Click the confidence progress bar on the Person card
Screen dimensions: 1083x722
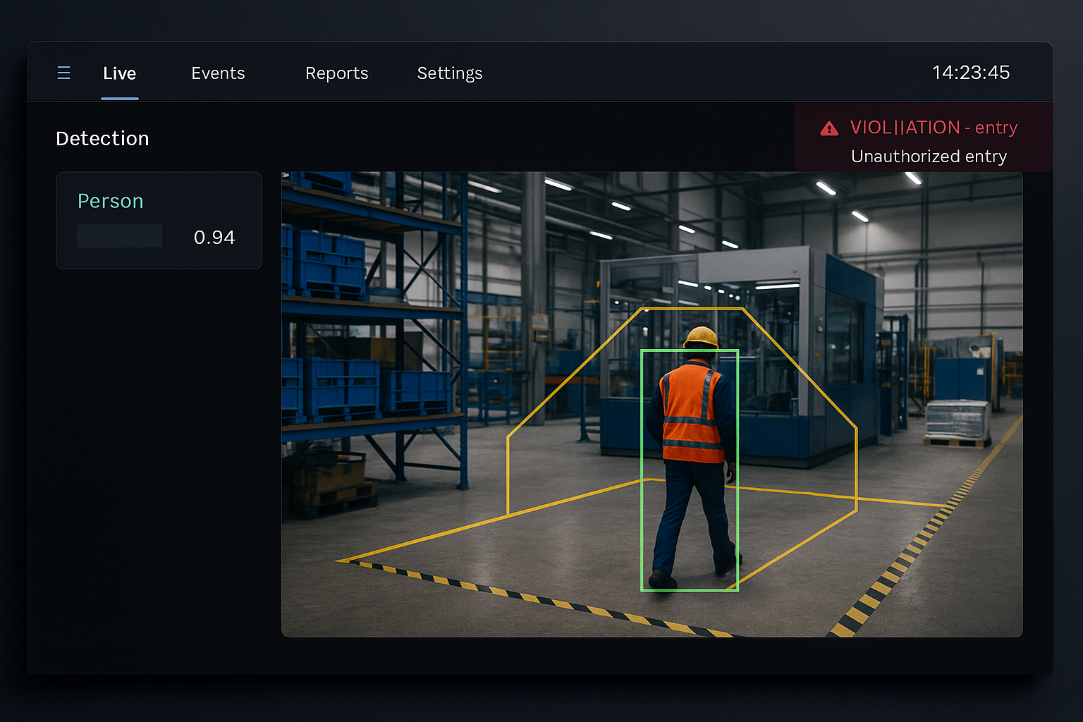tap(119, 235)
